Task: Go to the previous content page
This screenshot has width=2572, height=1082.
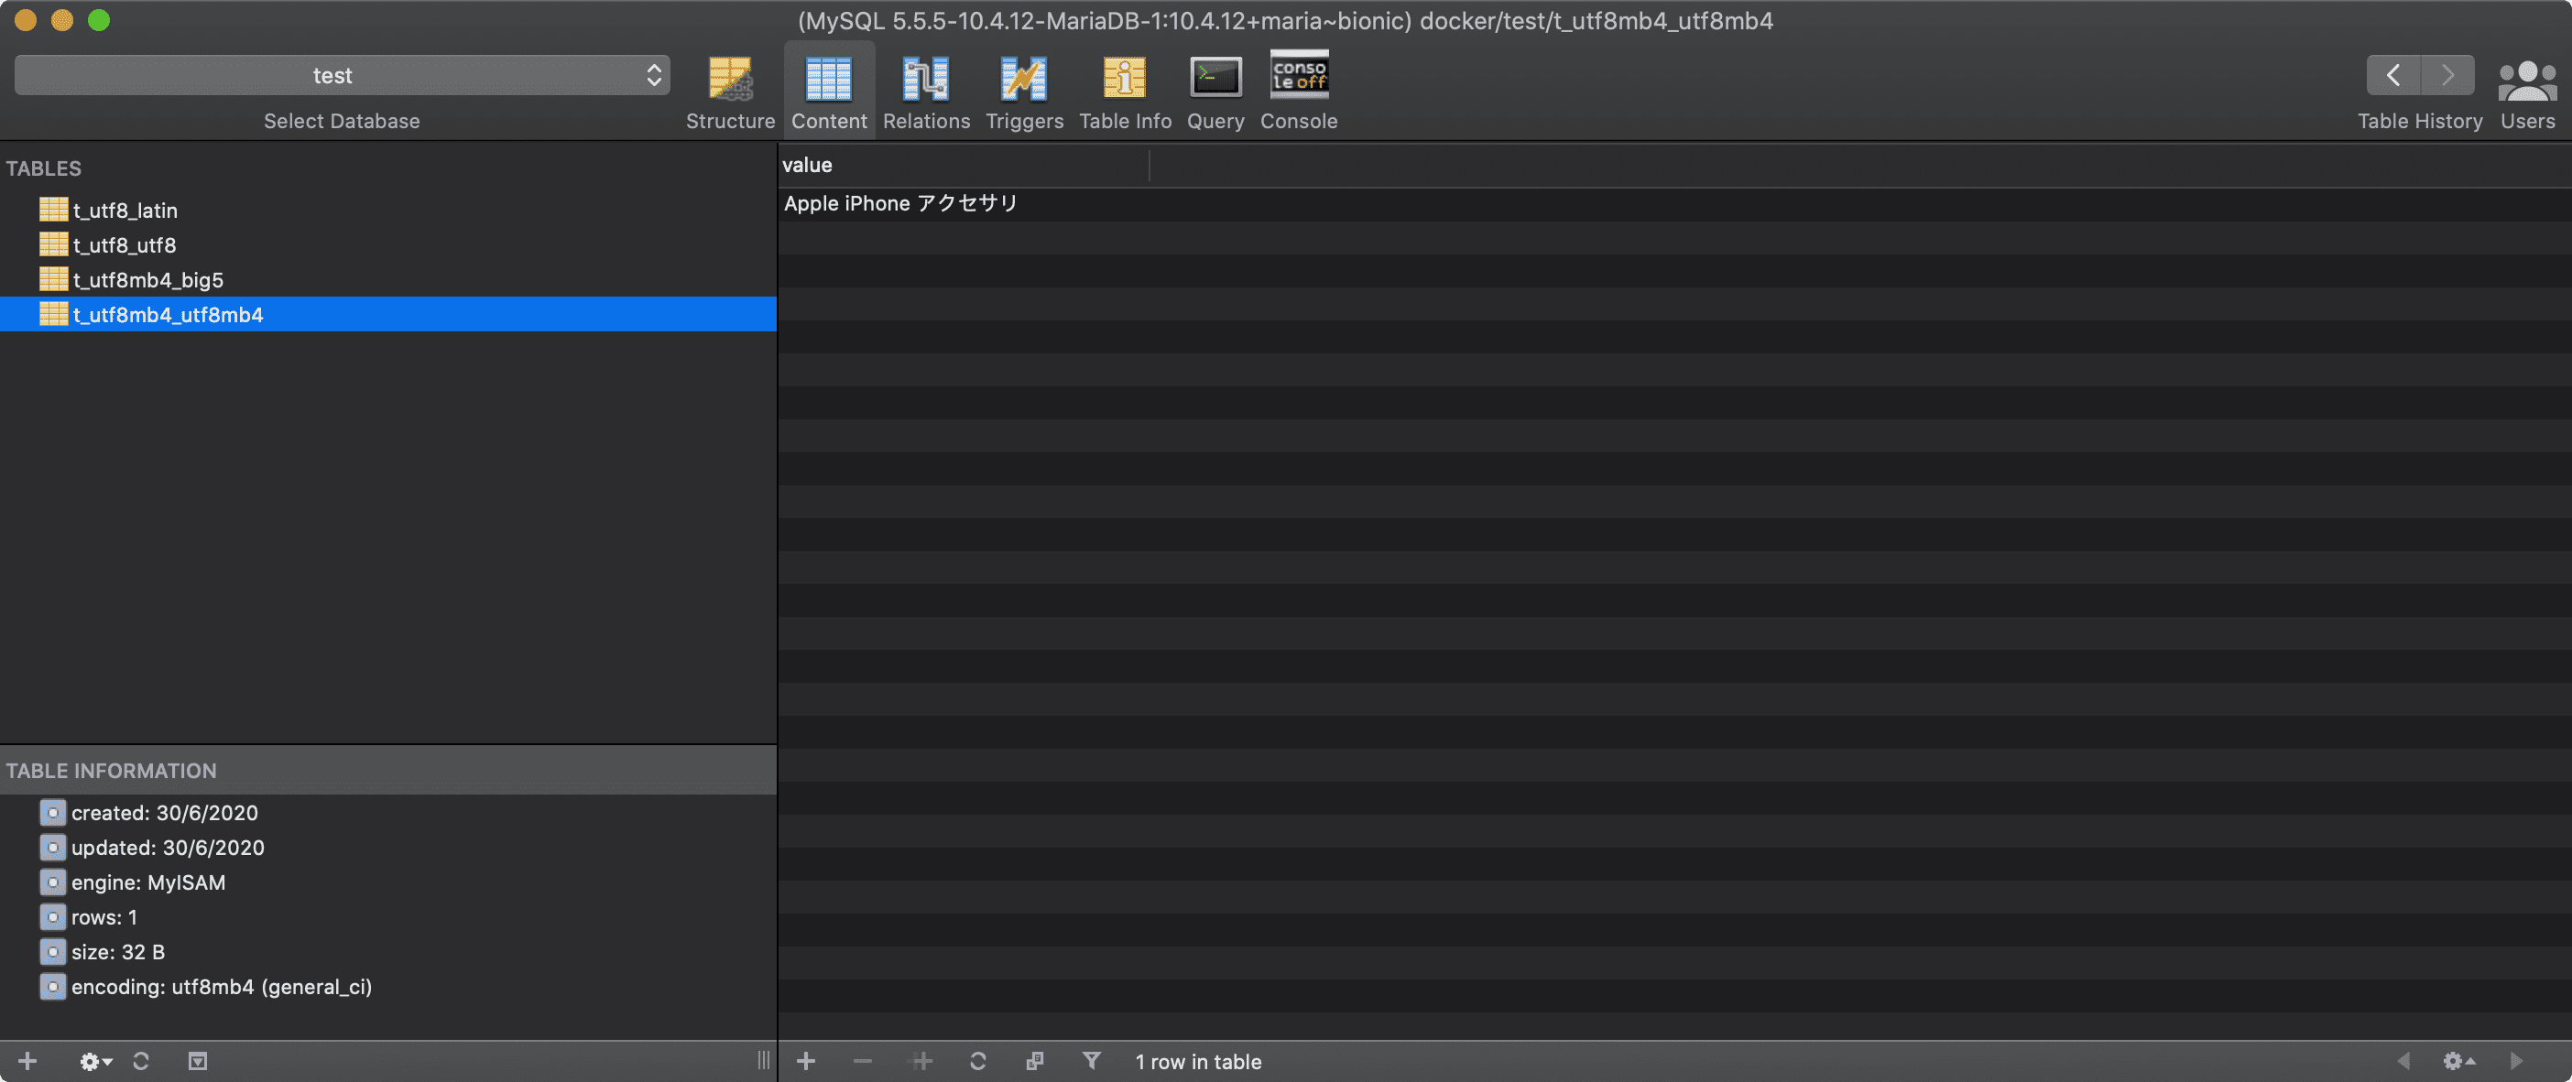Action: point(2403,1061)
